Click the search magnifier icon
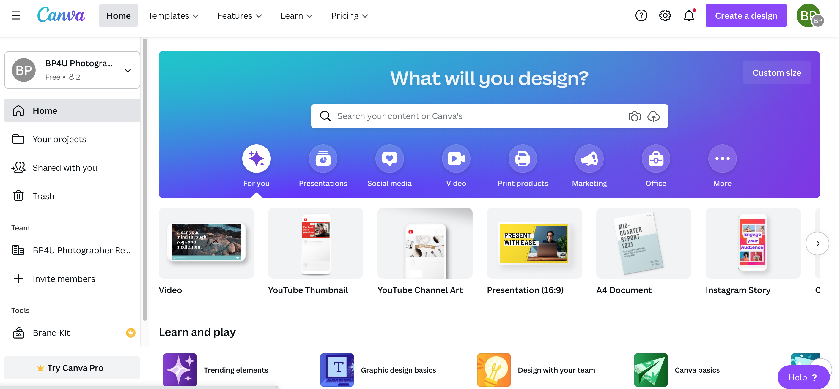This screenshot has width=840, height=389. (x=325, y=116)
